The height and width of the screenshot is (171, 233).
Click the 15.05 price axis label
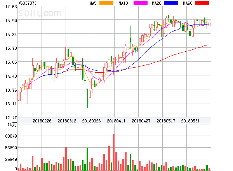[x=11, y=62]
